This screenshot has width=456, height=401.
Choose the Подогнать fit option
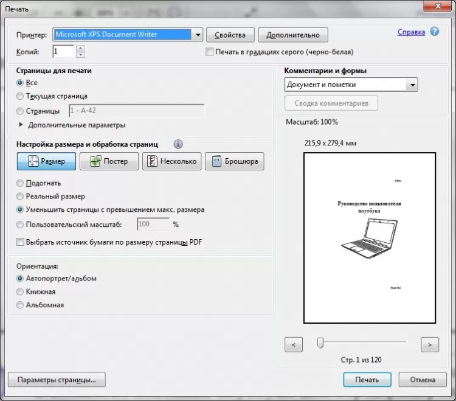pos(20,183)
